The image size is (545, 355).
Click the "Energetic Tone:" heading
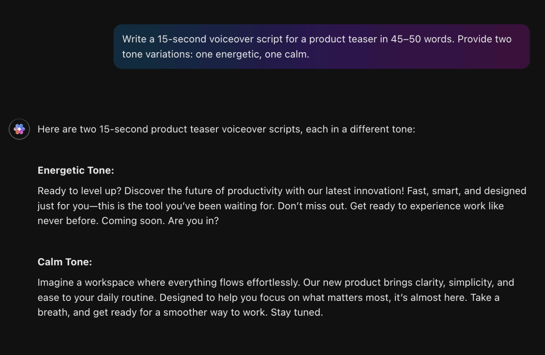[x=76, y=170]
